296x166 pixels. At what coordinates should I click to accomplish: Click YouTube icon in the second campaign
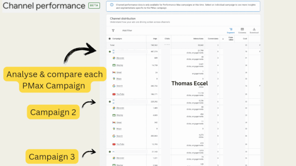pos(114,144)
